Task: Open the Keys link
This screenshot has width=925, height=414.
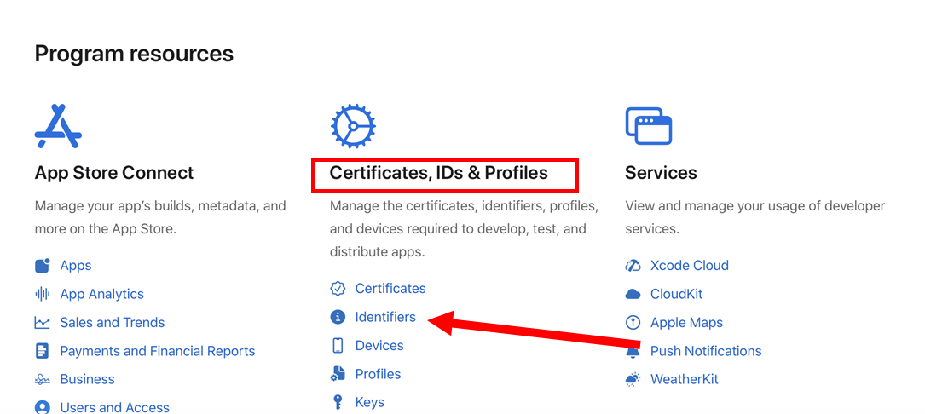Action: point(369,402)
